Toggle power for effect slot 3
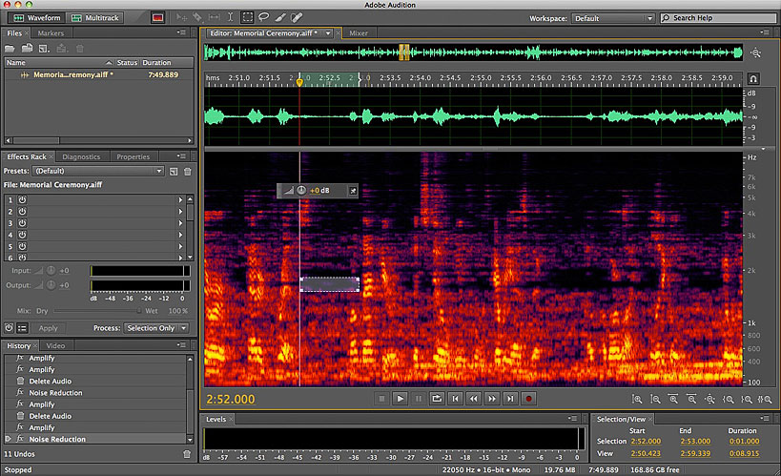Image resolution: width=781 pixels, height=476 pixels. pos(22,223)
